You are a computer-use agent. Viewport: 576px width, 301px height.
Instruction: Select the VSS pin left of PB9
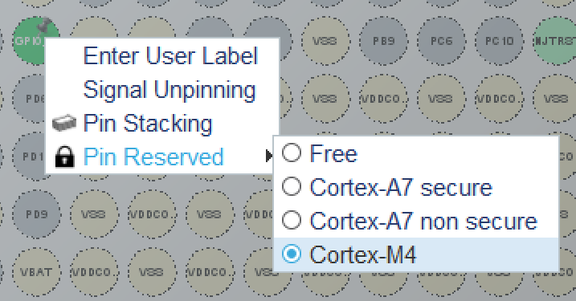click(325, 41)
